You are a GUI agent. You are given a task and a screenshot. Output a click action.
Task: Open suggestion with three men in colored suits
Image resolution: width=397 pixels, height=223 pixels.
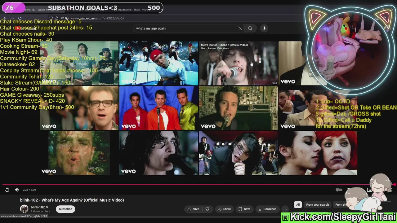pyautogui.click(x=158, y=108)
